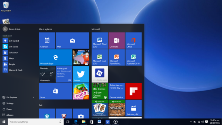Open the Store tile
This screenshot has height=125, width=222.
[x=55, y=91]
